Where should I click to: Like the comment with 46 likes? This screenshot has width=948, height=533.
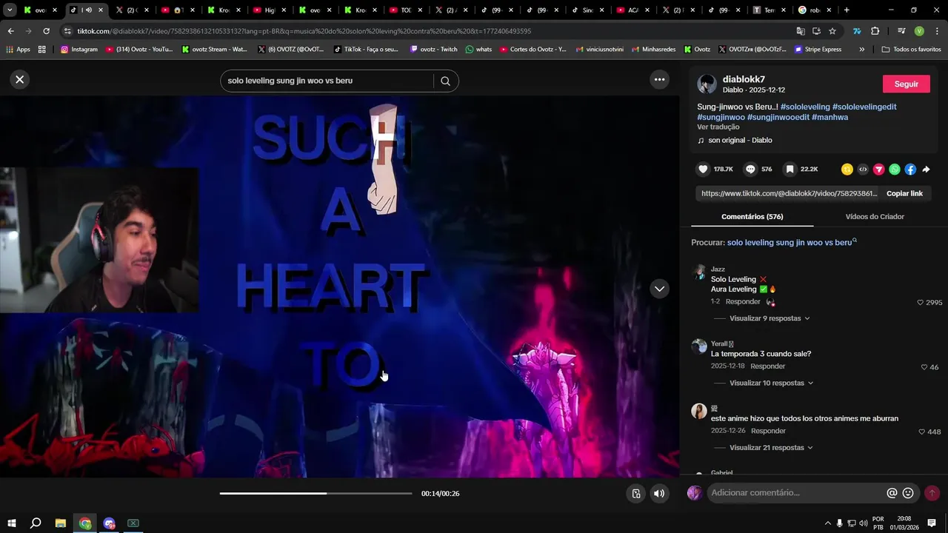(924, 367)
